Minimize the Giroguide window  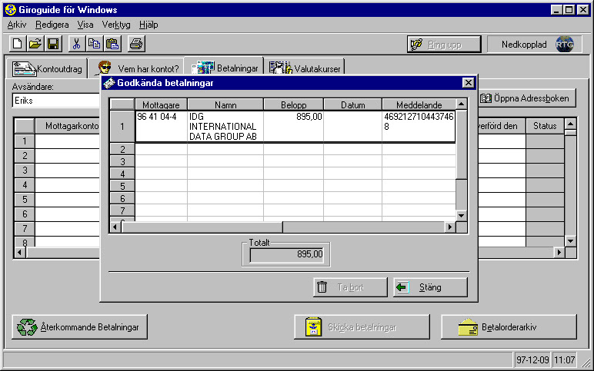[x=556, y=10]
